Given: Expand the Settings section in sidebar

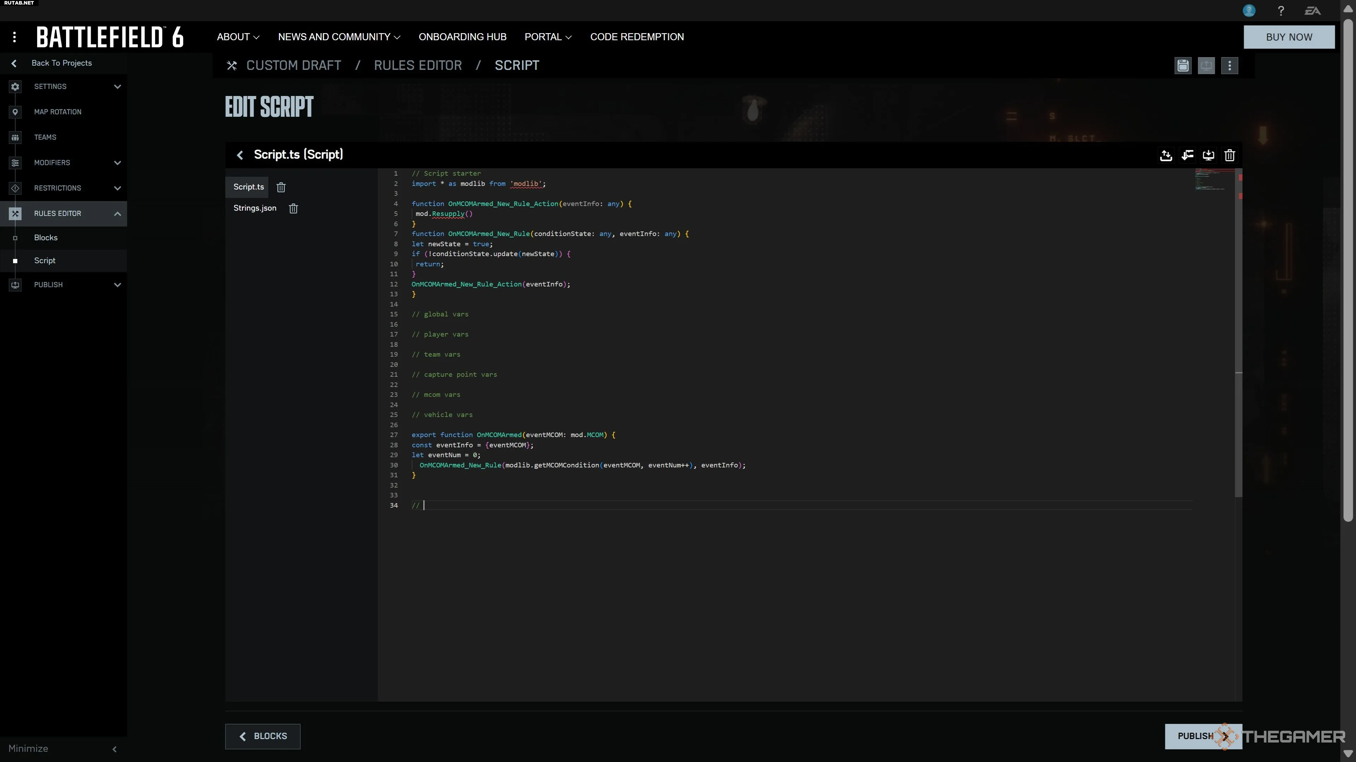Looking at the screenshot, I should tap(117, 87).
